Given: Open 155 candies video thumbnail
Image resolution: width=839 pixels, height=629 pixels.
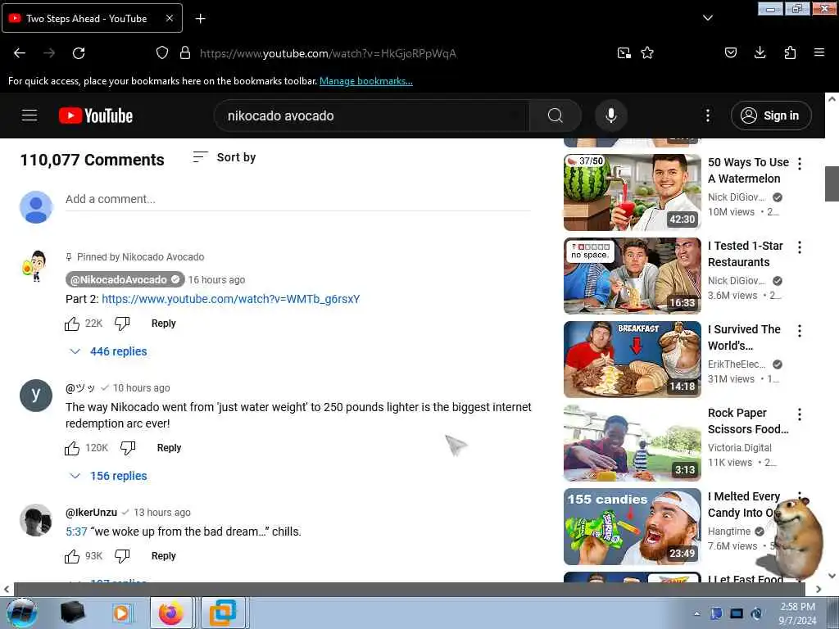Looking at the screenshot, I should point(632,527).
